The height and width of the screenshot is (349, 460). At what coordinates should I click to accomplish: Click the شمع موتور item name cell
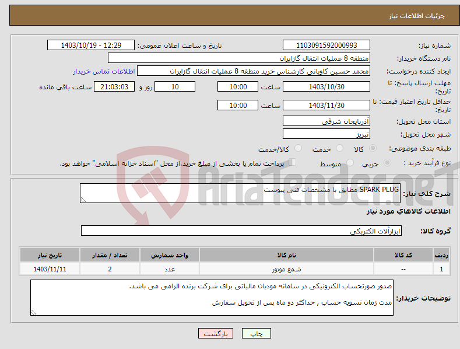point(286,269)
